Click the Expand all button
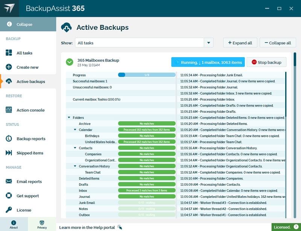 pyautogui.click(x=240, y=43)
